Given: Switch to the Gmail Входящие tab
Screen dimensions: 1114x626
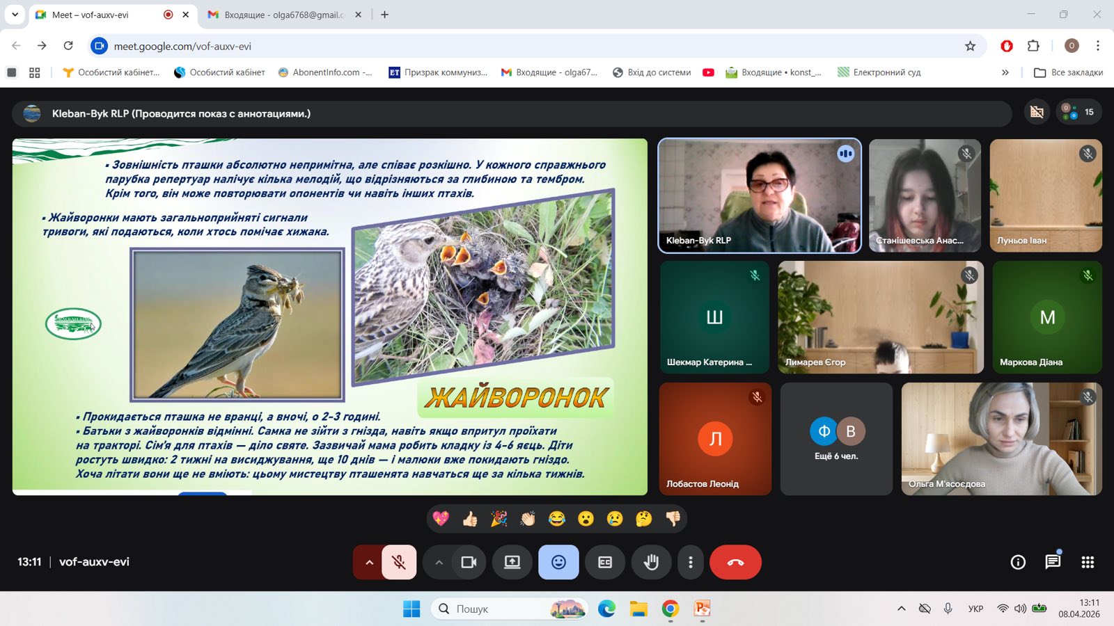Looking at the screenshot, I should (284, 15).
